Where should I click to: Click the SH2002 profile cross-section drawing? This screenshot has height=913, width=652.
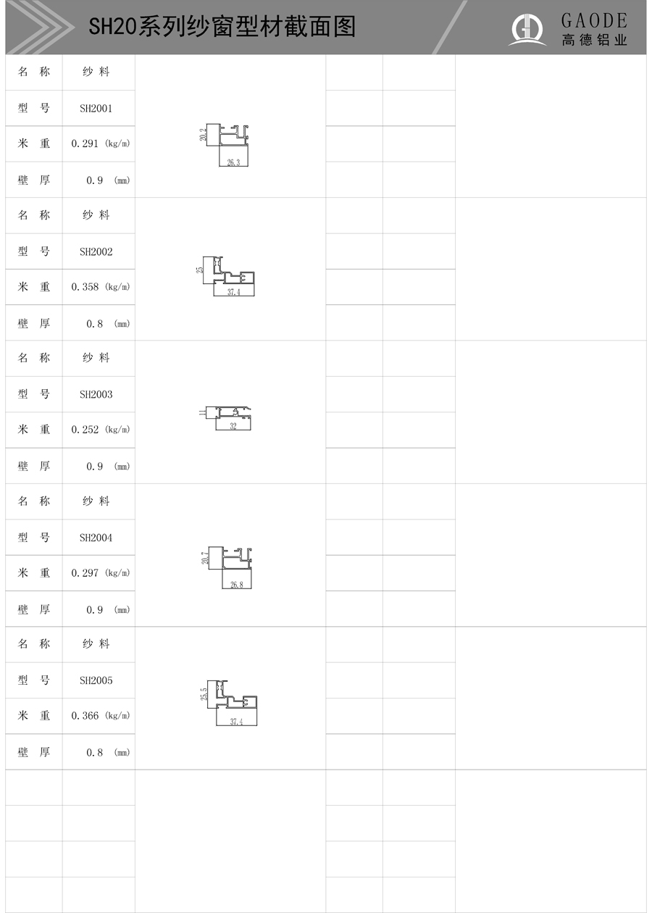[228, 276]
